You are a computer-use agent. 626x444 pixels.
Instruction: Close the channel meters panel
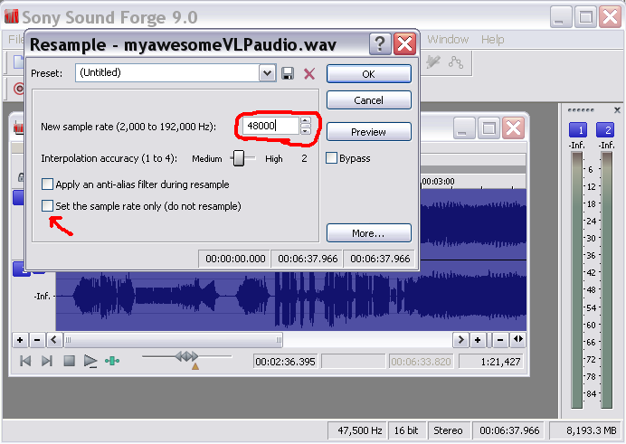617,110
